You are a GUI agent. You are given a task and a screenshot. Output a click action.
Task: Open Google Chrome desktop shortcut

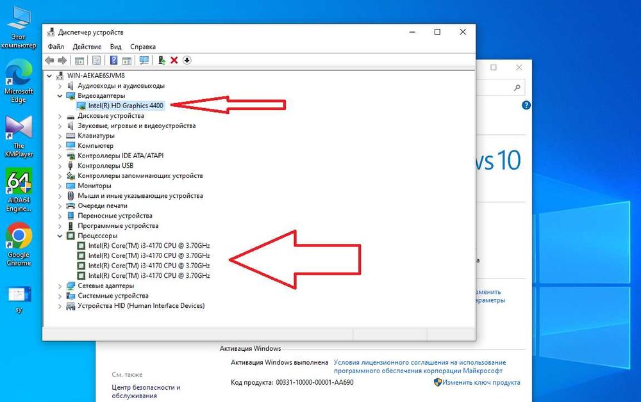(x=19, y=244)
